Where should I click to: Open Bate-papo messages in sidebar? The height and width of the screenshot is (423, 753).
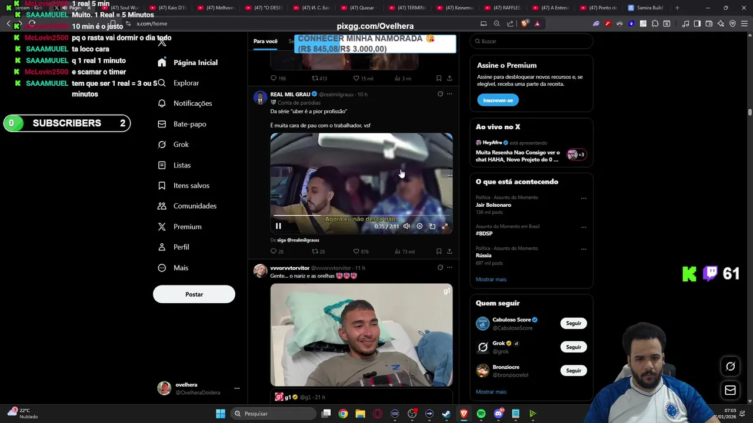[x=182, y=124]
